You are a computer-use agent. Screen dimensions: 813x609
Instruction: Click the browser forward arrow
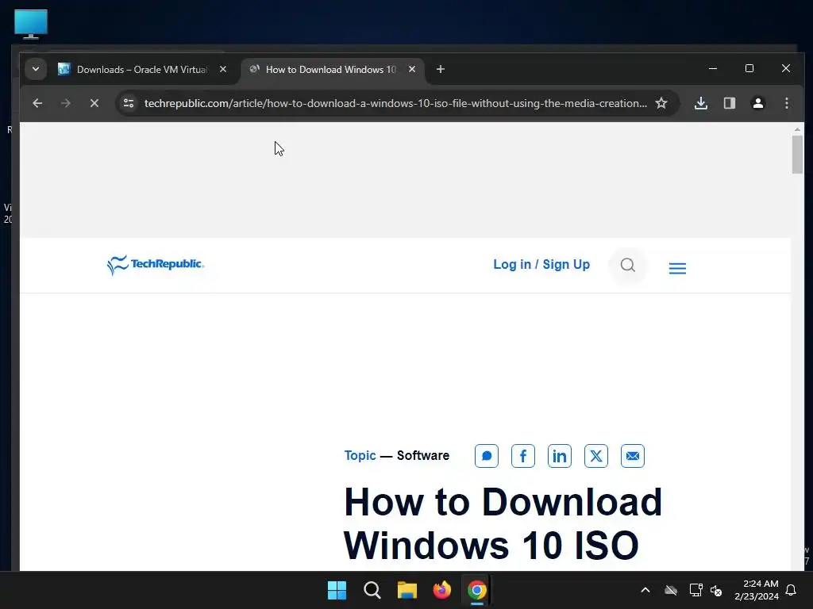click(65, 103)
